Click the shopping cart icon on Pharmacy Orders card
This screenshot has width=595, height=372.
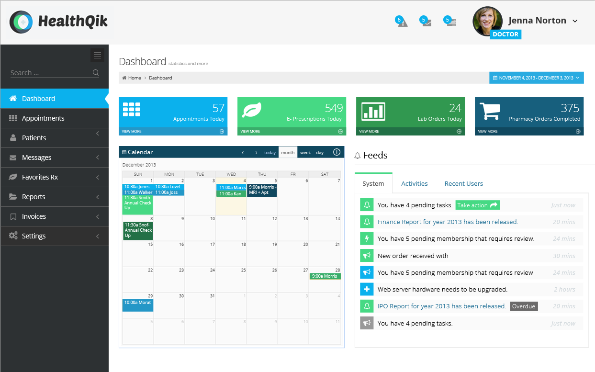point(489,112)
